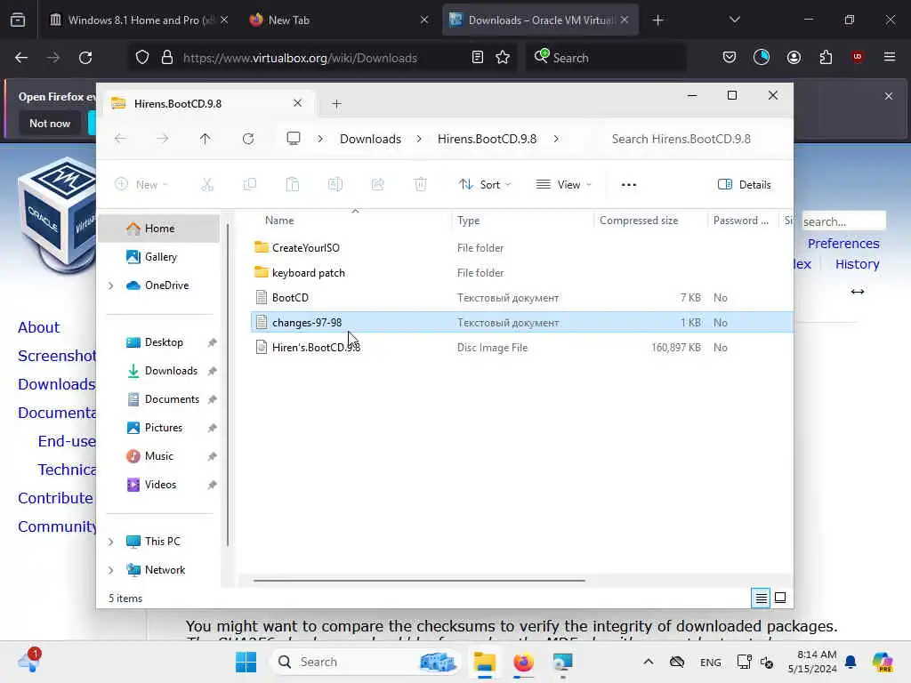Open the See more ellipsis menu

[x=629, y=185]
